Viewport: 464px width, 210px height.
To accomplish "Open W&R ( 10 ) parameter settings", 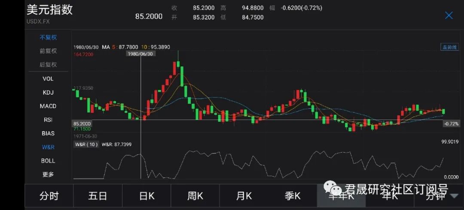I will point(86,144).
